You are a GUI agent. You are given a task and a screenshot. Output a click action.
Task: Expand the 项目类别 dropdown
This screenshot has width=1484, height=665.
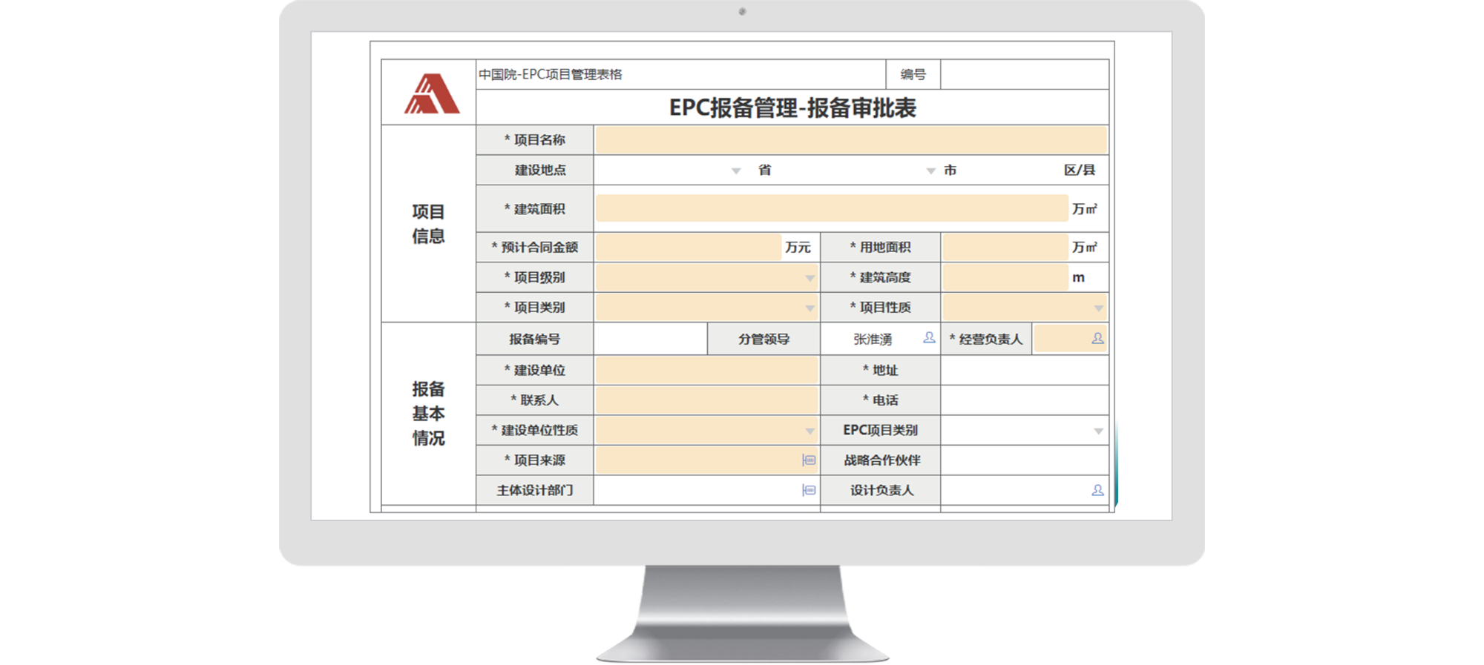click(x=810, y=308)
